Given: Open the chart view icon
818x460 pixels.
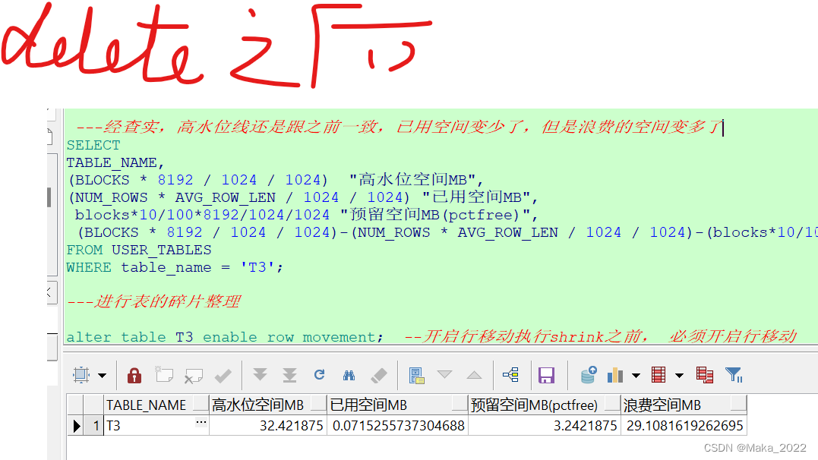Looking at the screenshot, I should [x=617, y=374].
